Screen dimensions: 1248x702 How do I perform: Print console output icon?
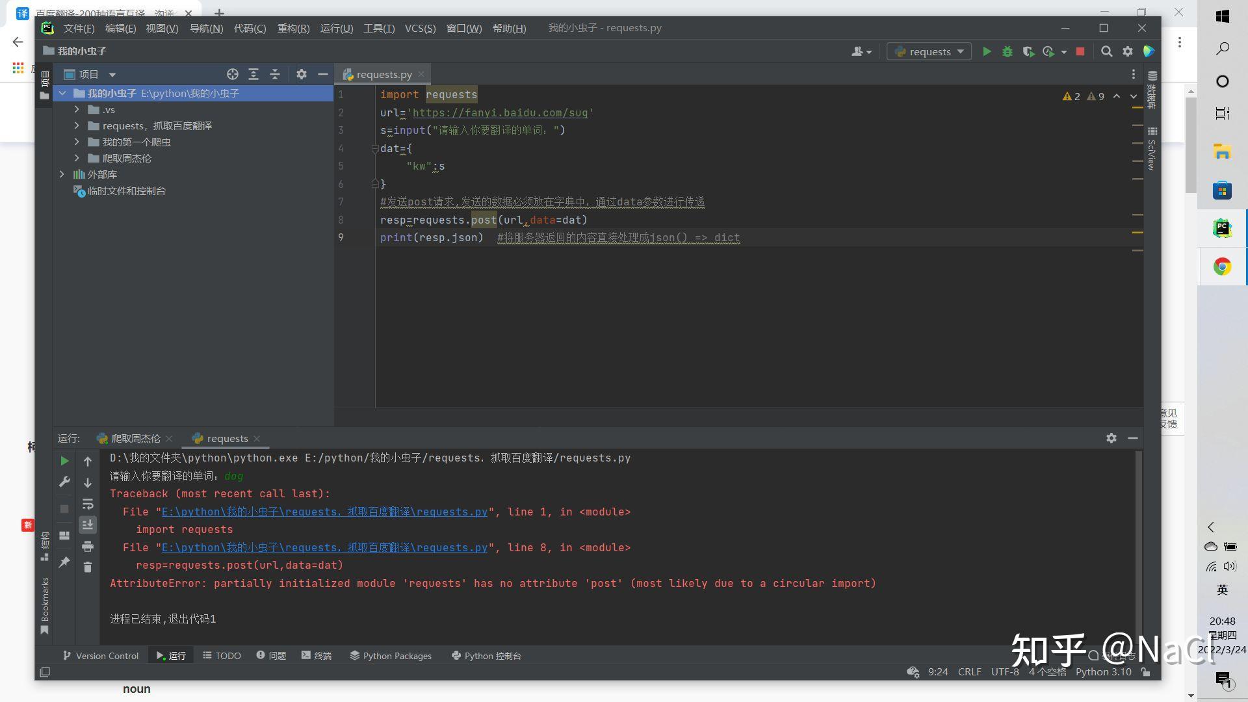tap(88, 547)
